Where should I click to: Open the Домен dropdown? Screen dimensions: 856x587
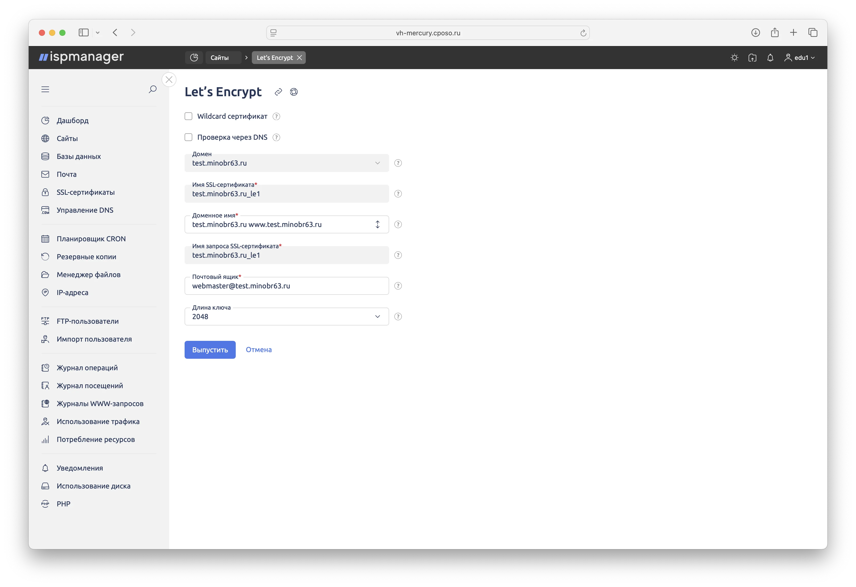[287, 163]
